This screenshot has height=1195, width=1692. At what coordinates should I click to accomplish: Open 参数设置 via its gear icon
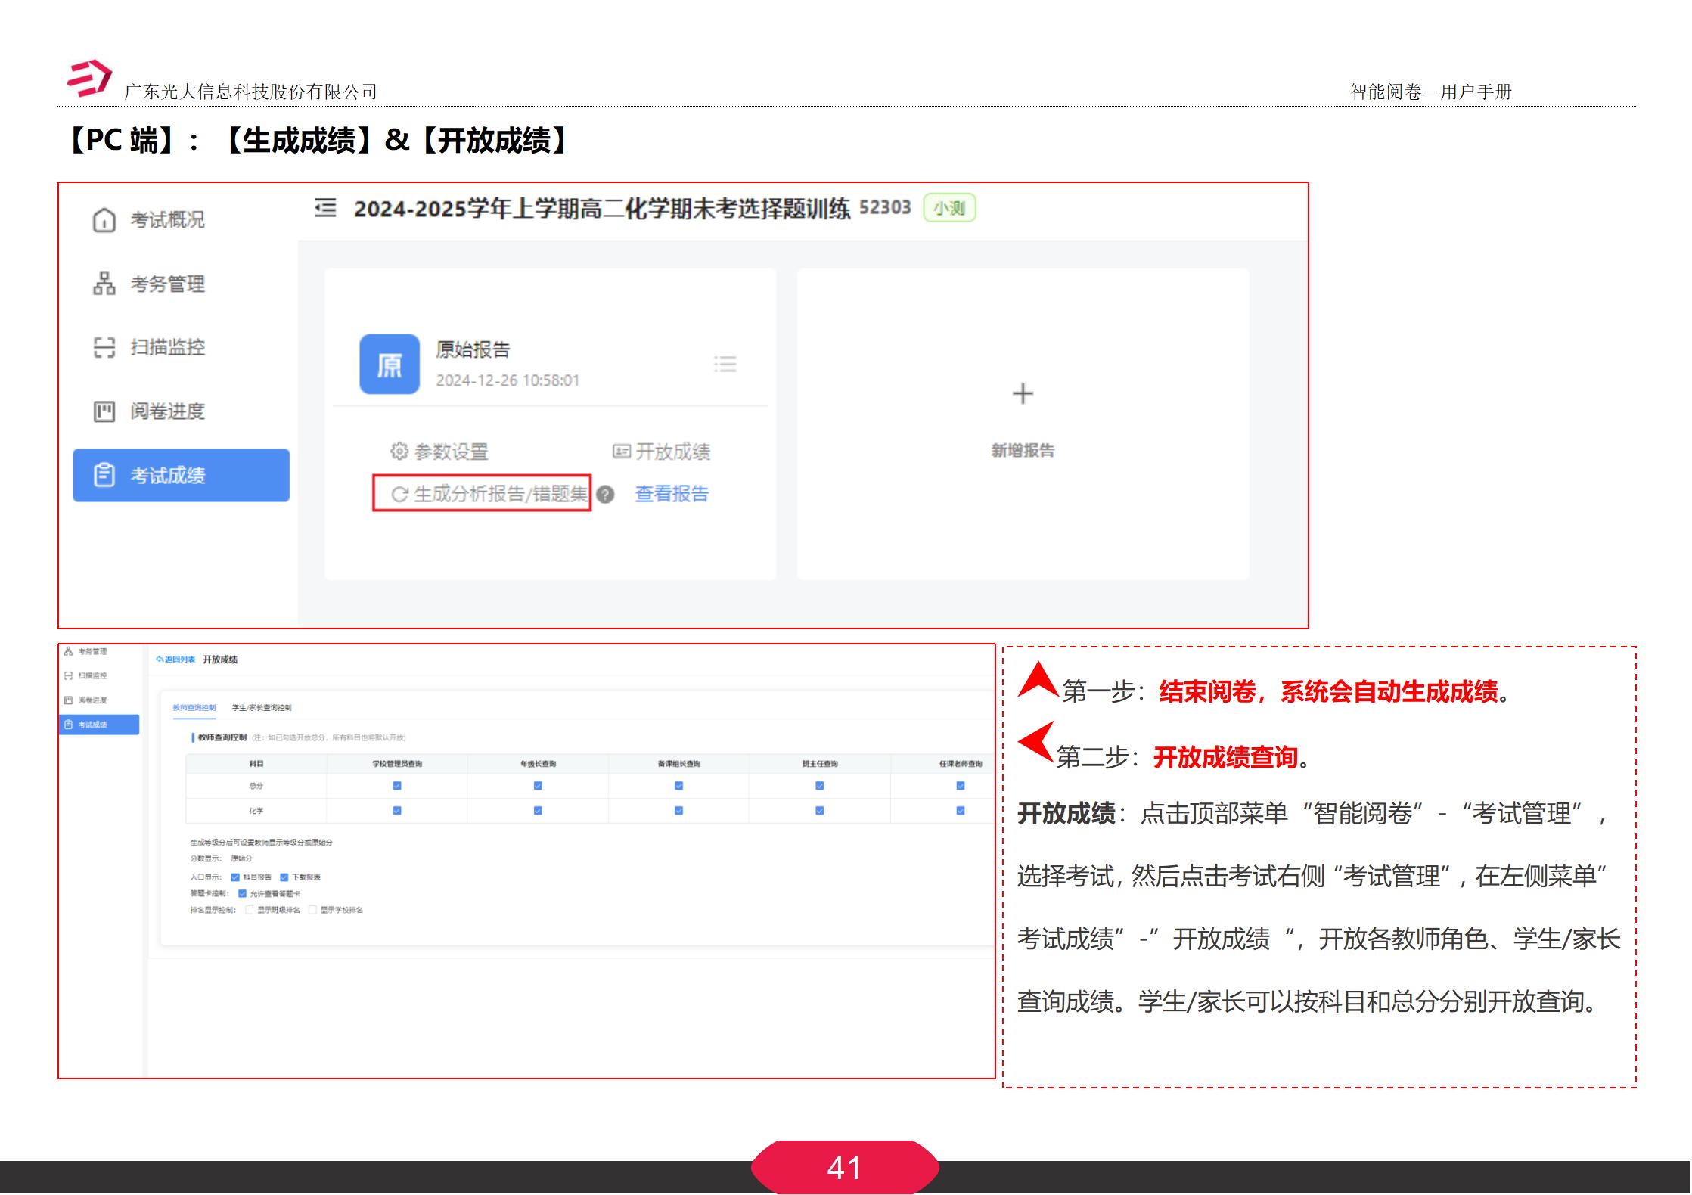click(399, 449)
